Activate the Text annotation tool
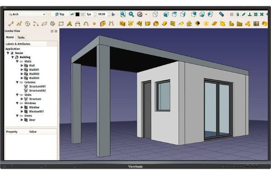The height and width of the screenshot is (175, 271). pyautogui.click(x=69, y=23)
